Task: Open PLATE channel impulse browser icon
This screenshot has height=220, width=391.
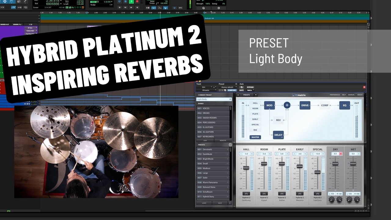Action: click(282, 194)
